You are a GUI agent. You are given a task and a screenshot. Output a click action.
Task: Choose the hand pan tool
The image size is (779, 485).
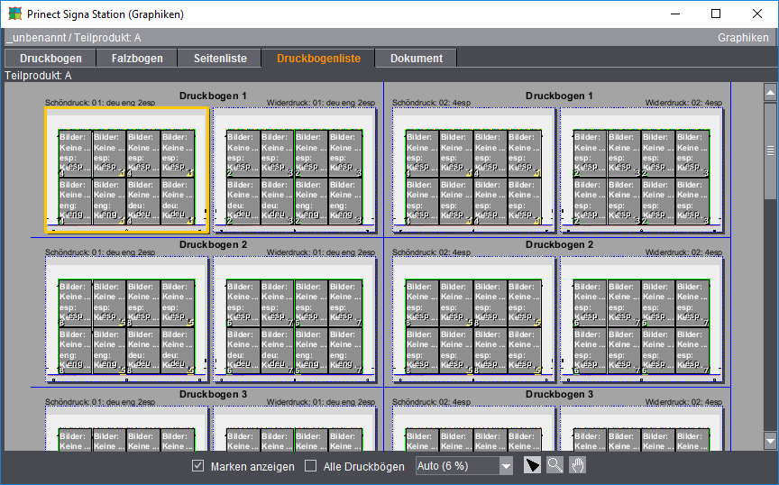pos(577,465)
